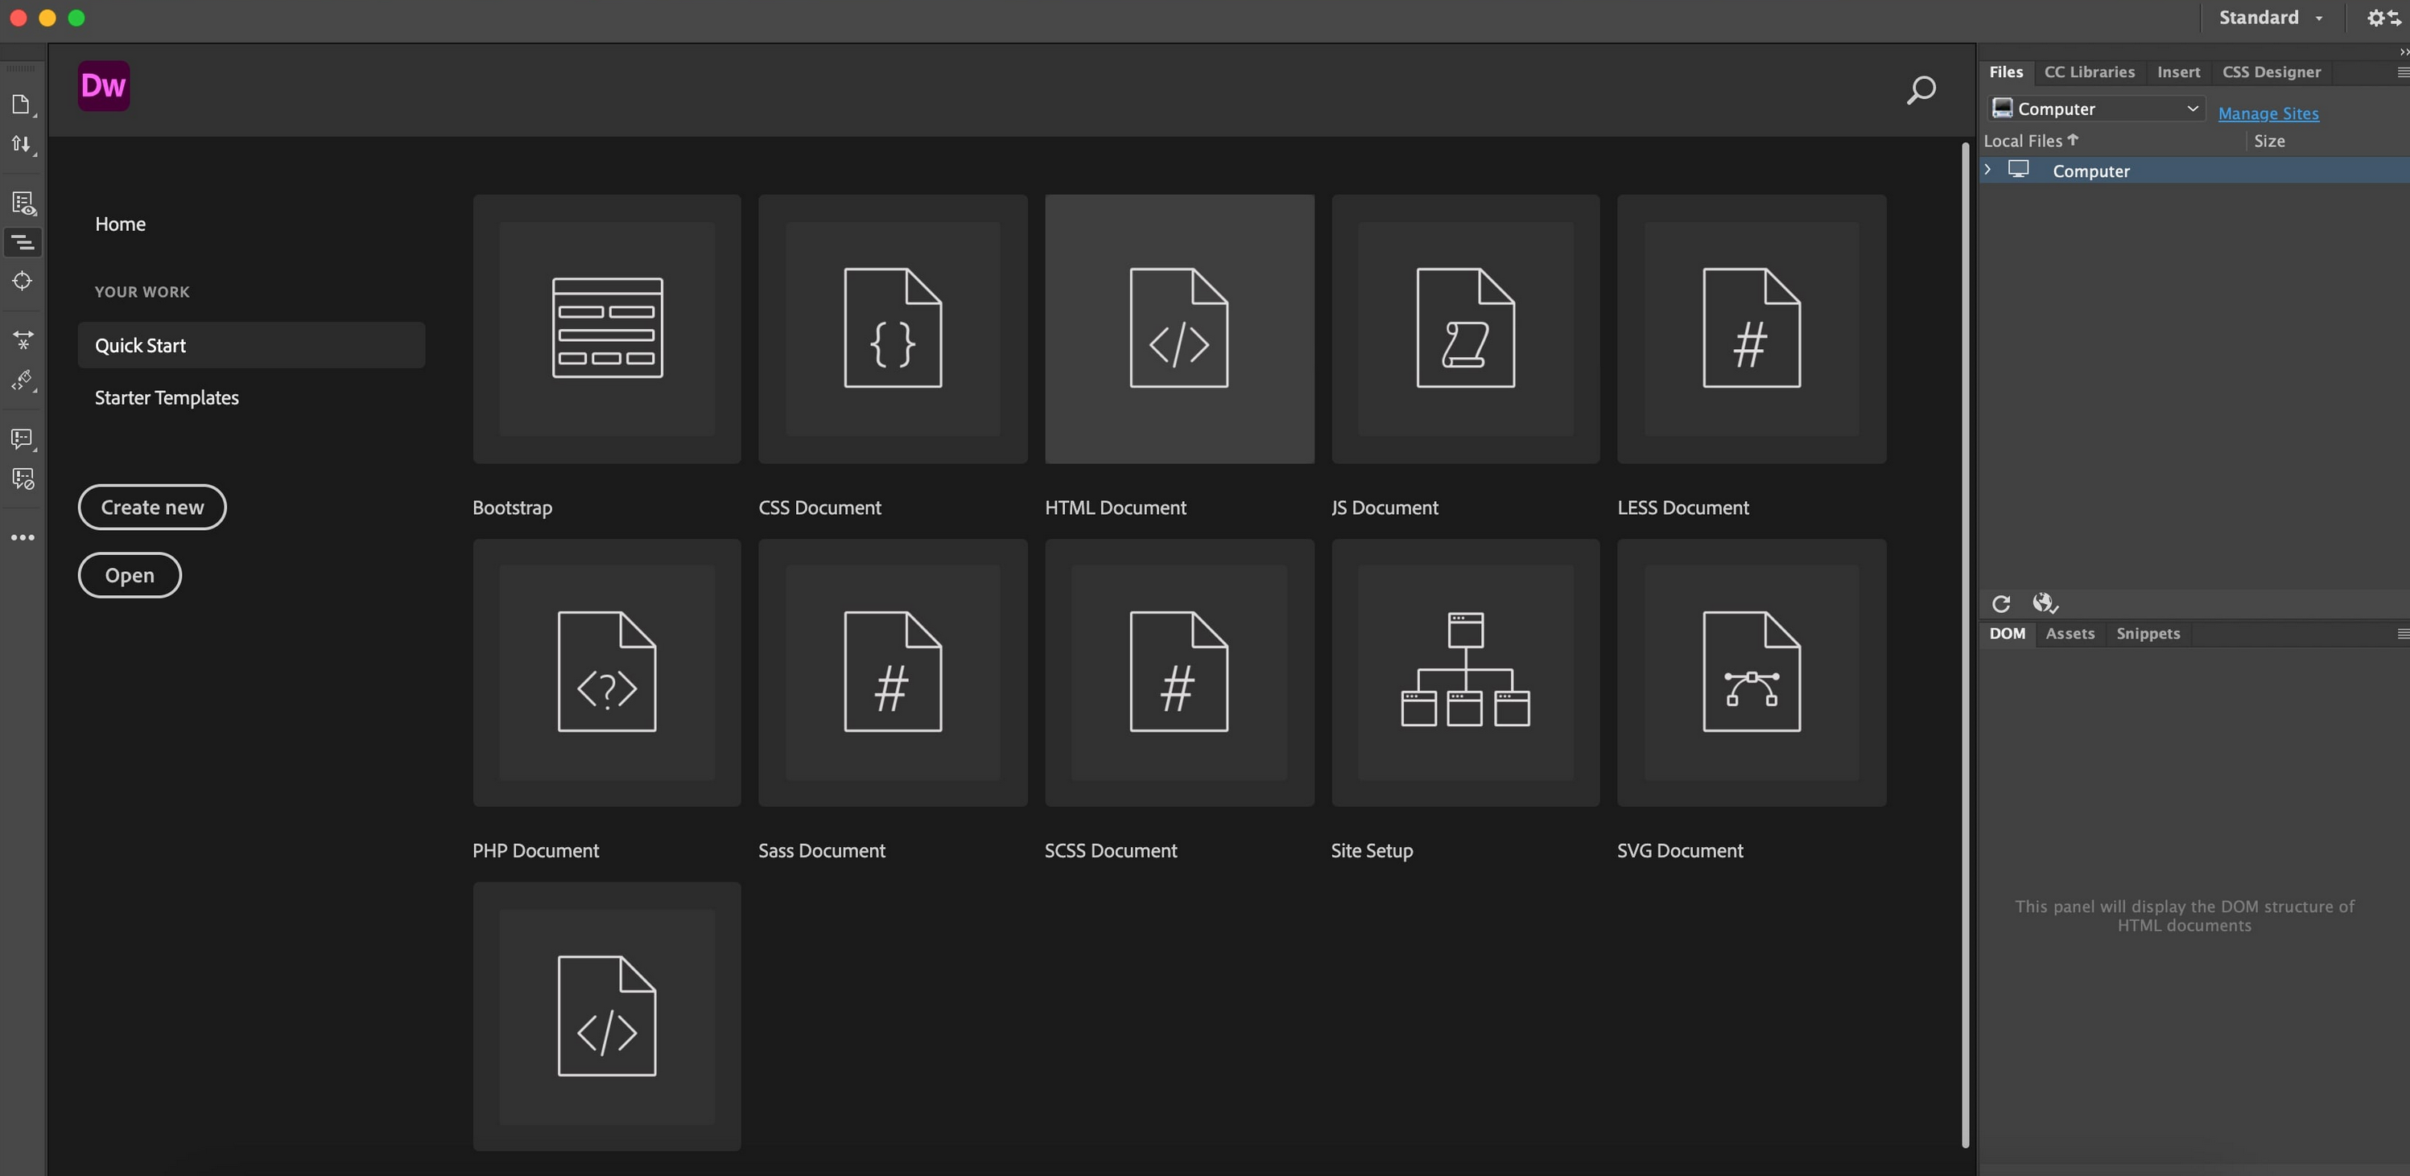Image resolution: width=2410 pixels, height=1176 pixels.
Task: Click the macOS red close window button
Action: click(x=18, y=18)
